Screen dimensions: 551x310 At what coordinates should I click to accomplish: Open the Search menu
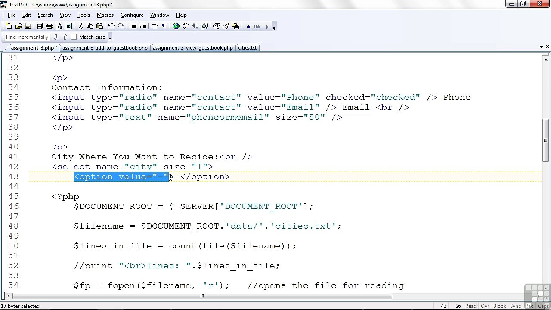click(x=45, y=15)
